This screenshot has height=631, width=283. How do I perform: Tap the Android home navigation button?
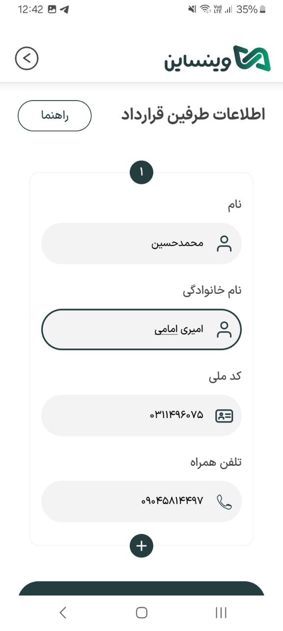(141, 613)
